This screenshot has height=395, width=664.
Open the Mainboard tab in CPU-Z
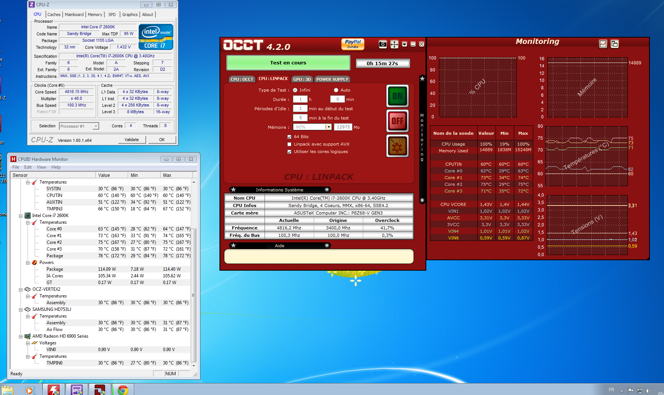pyautogui.click(x=74, y=15)
